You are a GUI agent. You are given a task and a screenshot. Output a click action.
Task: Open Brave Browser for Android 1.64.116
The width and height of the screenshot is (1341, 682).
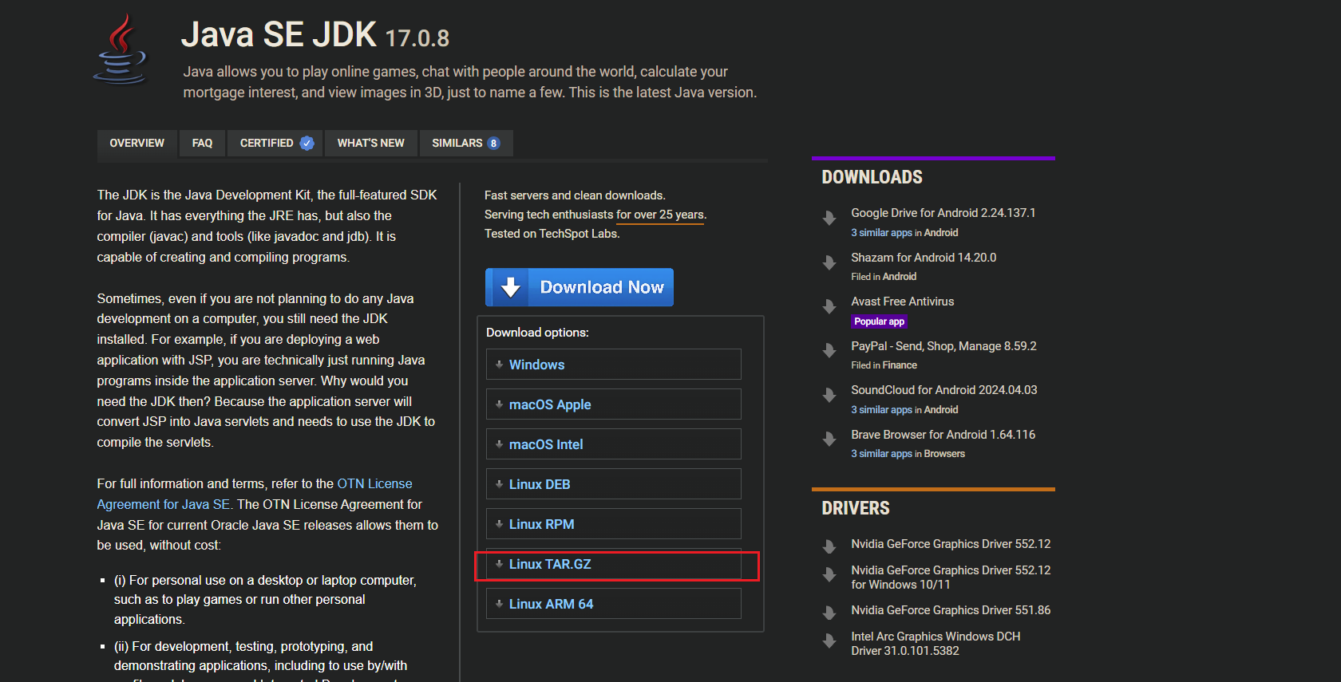943,435
